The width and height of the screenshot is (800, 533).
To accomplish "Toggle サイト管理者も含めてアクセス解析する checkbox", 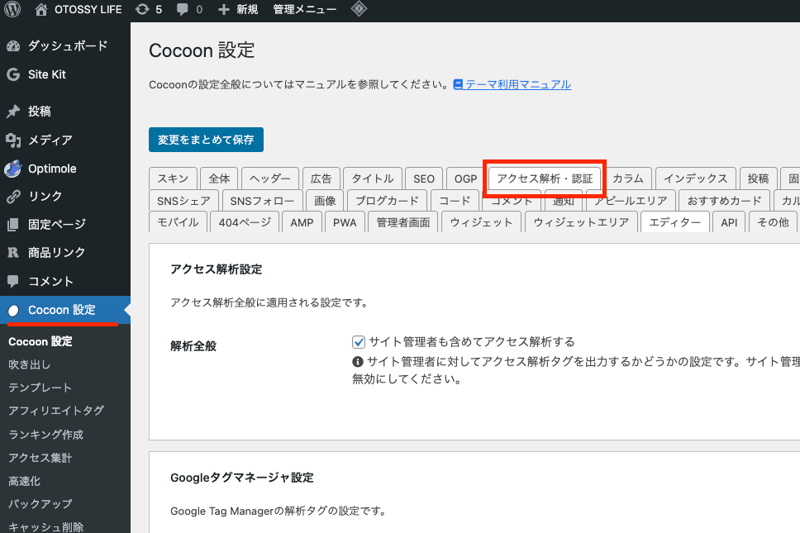I will [359, 342].
